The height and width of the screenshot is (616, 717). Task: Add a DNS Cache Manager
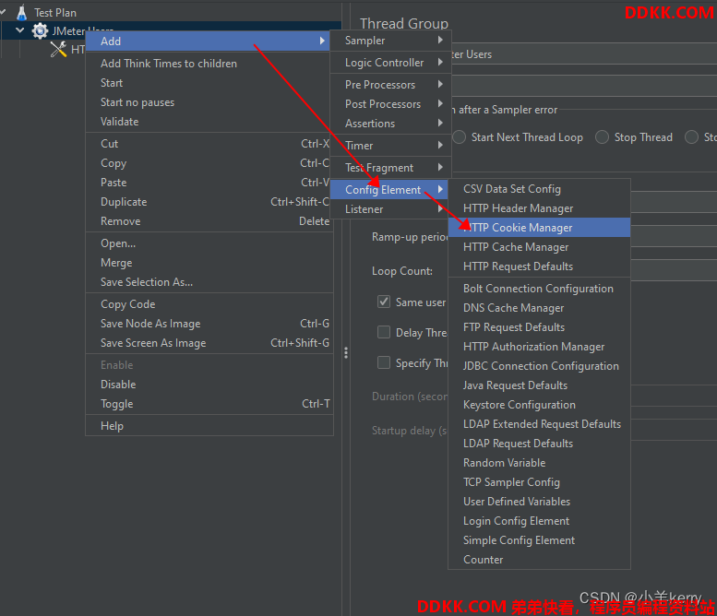539,308
